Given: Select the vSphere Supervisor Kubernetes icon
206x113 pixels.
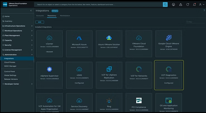Looking at the screenshot, I should (x=50, y=69).
